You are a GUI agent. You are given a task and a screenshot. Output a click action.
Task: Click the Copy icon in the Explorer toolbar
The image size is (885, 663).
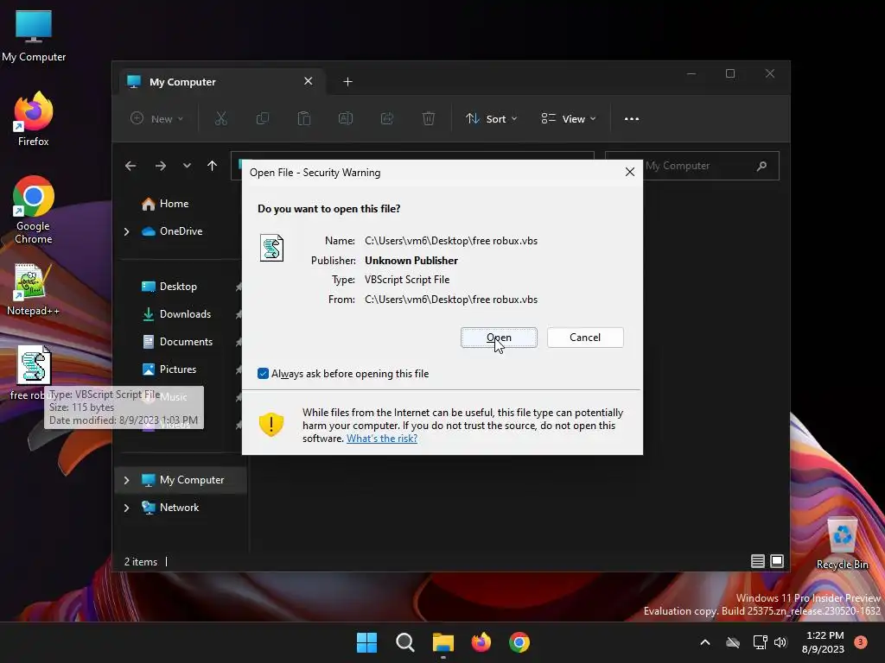263,118
